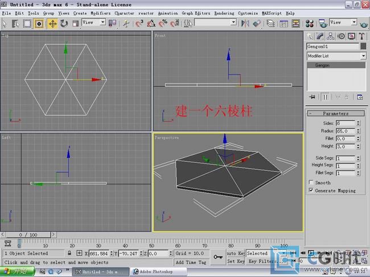370x277 pixels.
Task: Toggle Window/Crossing selection mode
Action: point(39,23)
